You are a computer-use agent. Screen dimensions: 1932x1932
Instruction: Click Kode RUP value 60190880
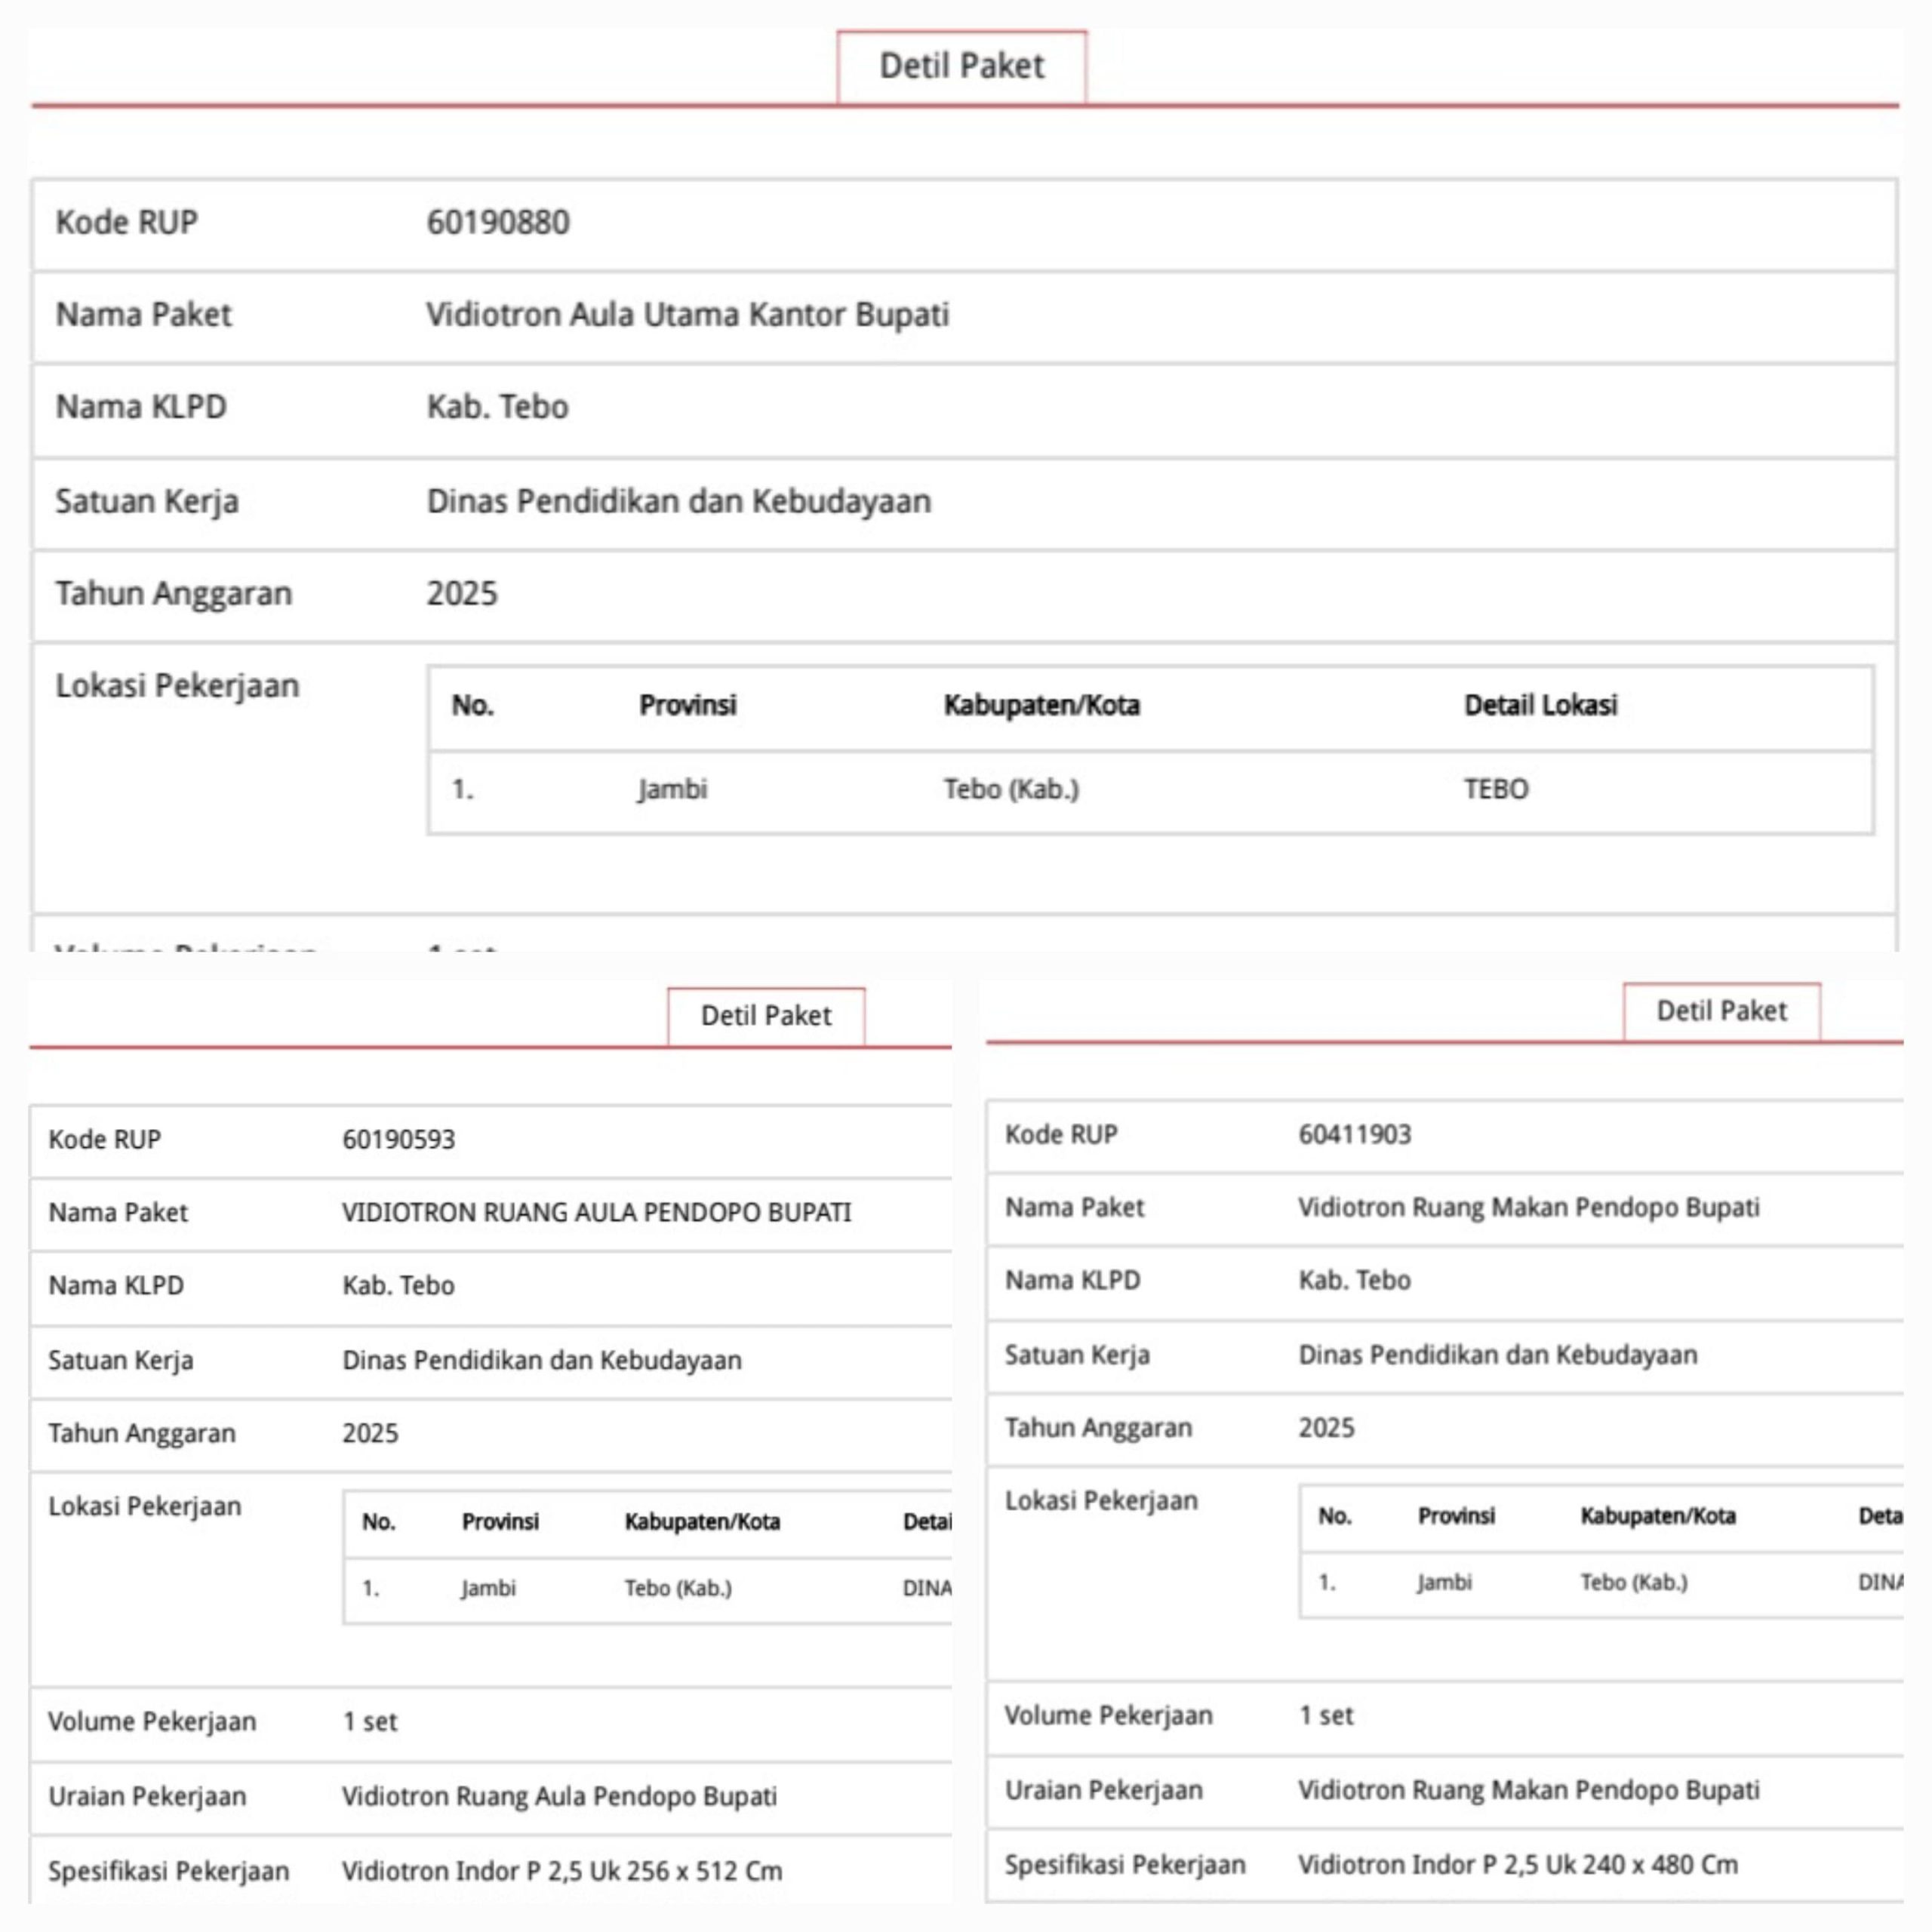pyautogui.click(x=498, y=222)
